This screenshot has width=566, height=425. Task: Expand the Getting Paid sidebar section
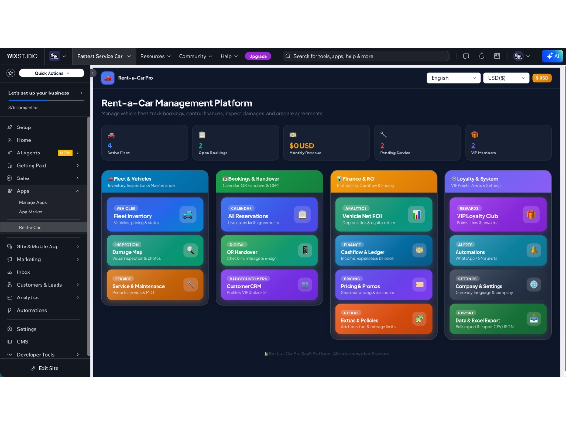click(78, 165)
